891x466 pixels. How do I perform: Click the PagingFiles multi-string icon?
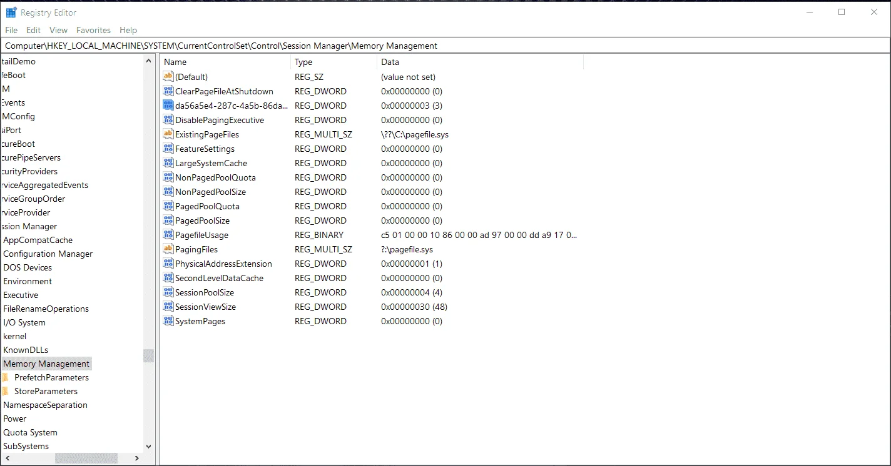pos(168,249)
